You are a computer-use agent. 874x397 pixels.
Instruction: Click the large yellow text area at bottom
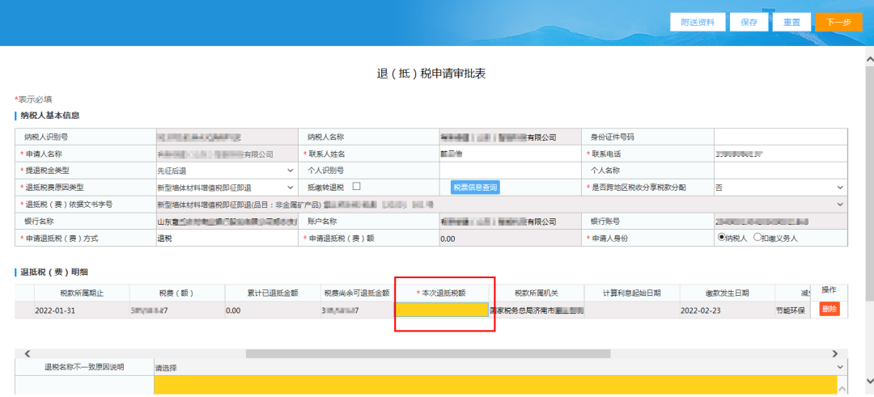495,385
